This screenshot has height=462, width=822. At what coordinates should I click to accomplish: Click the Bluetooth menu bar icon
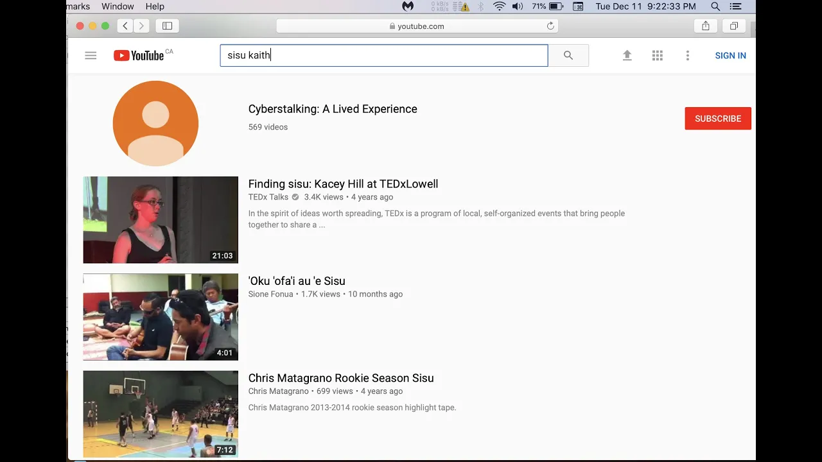point(481,6)
